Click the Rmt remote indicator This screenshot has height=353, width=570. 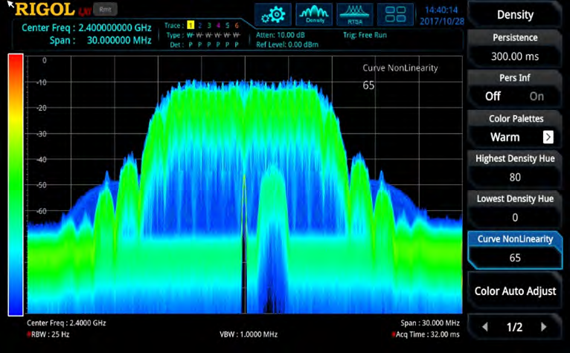point(105,10)
